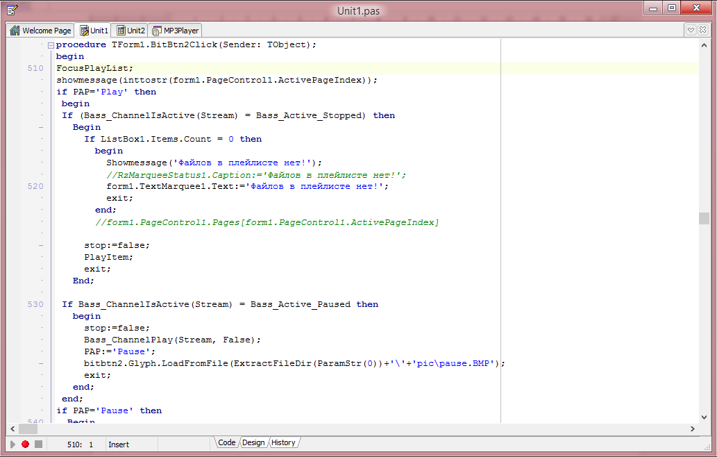Click the editor window title bar icon
717x457 pixels.
12,9
